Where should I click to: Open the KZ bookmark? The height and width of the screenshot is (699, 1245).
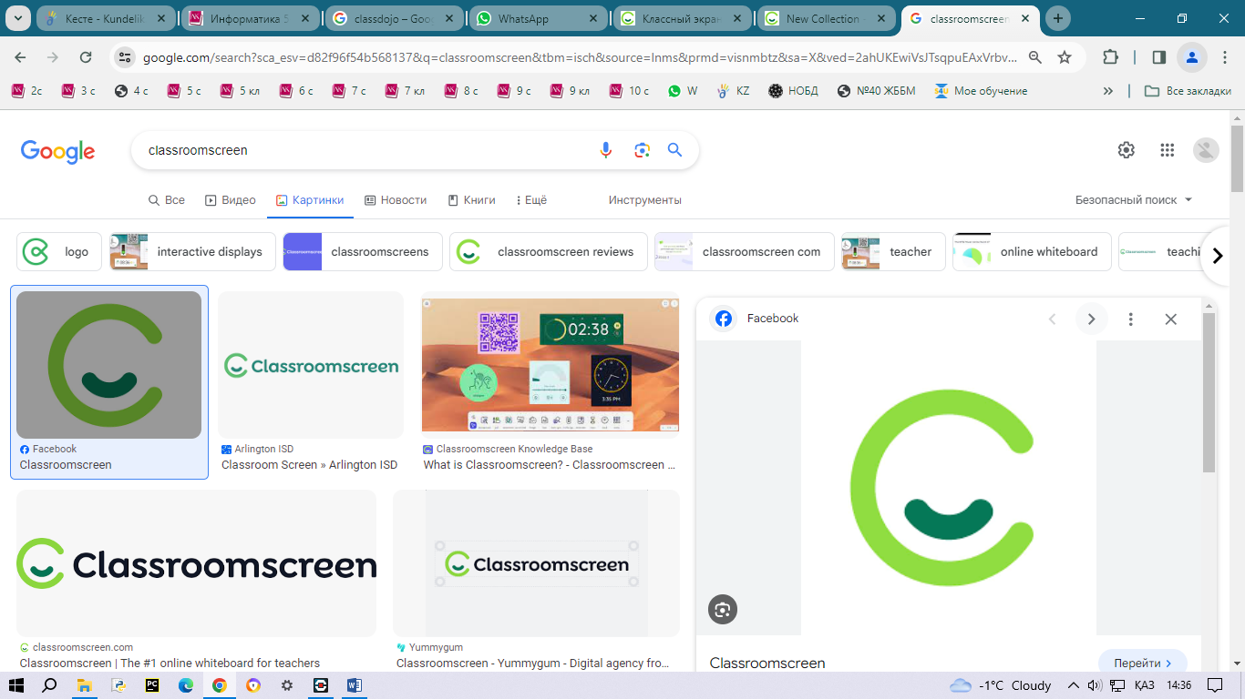coord(734,91)
